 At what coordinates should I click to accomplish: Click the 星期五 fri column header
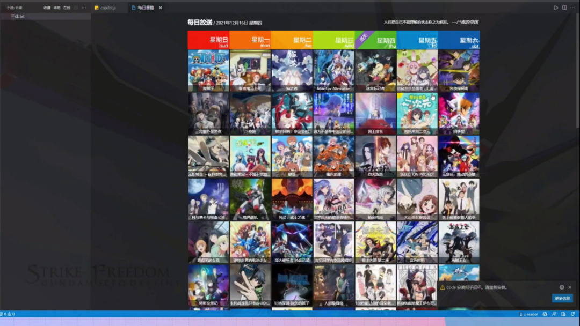418,40
